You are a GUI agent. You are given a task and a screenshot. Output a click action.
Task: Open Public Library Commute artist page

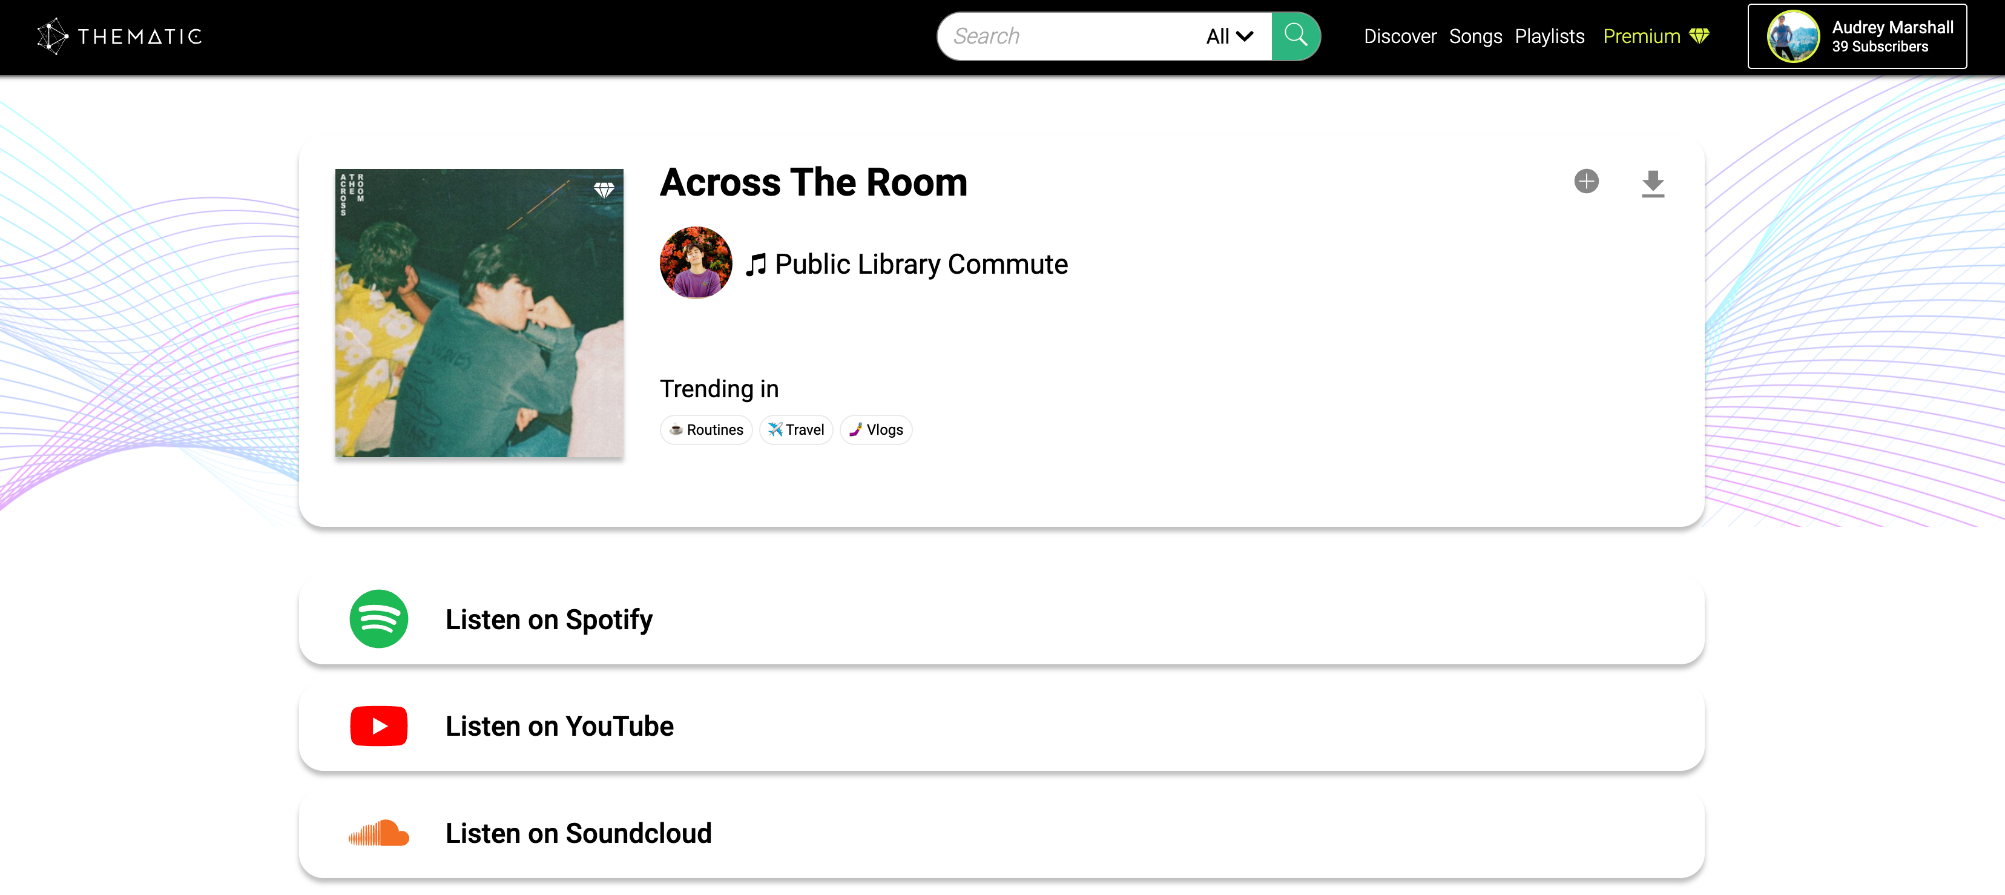pyautogui.click(x=921, y=264)
